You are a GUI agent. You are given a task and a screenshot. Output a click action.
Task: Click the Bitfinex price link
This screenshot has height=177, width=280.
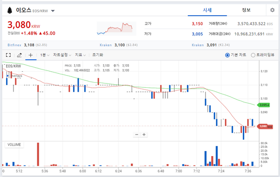[14, 45]
